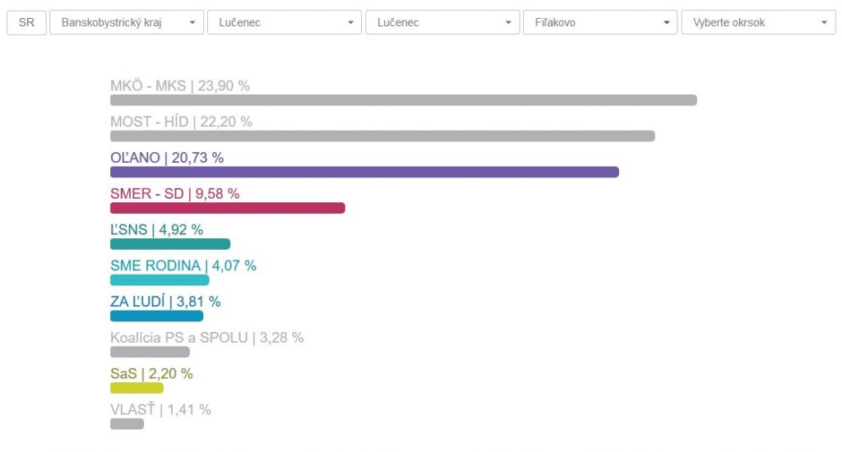Click the Koalícia PS a SPOLU label
The image size is (842, 452).
click(x=206, y=338)
